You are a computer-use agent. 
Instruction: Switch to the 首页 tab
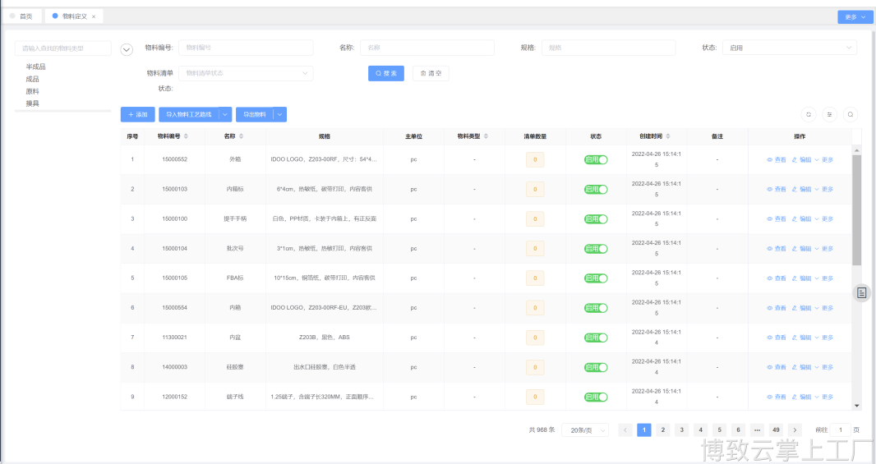pyautogui.click(x=21, y=16)
